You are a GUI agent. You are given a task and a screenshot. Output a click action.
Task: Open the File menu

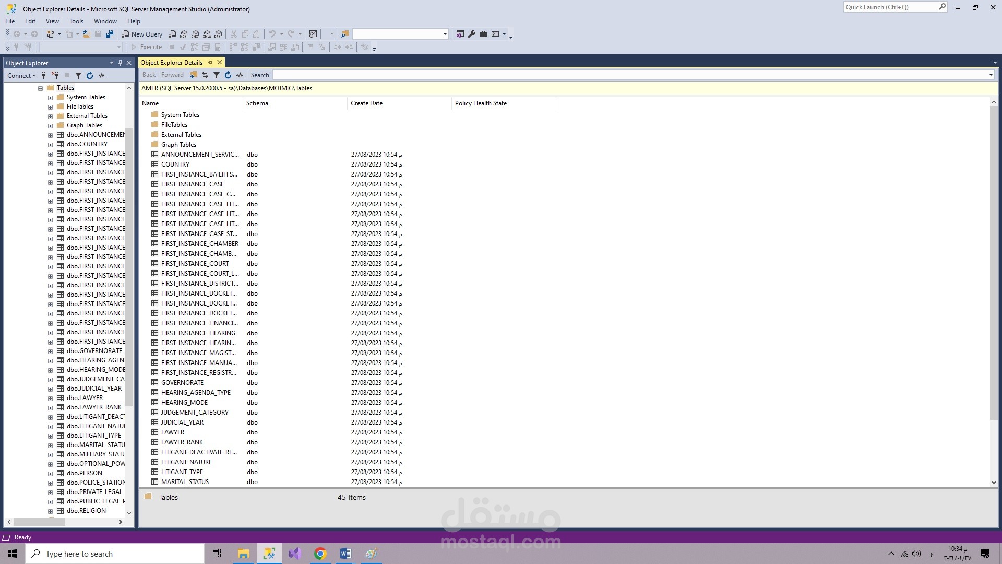coord(10,21)
